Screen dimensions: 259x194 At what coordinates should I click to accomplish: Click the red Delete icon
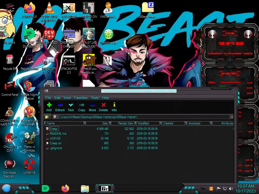[x=103, y=107]
